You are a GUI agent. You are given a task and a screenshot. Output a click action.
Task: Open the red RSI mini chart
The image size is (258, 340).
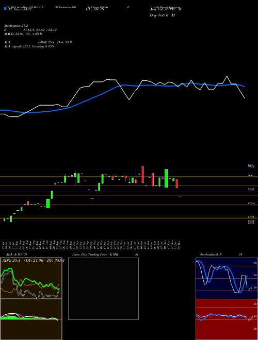click(x=227, y=319)
